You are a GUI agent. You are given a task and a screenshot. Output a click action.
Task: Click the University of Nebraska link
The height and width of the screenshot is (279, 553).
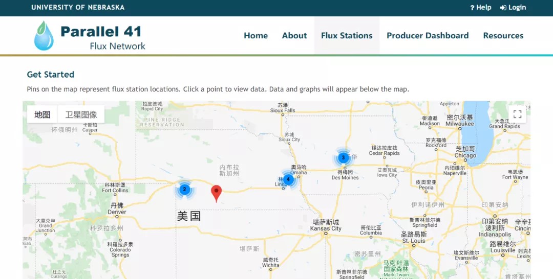(78, 8)
